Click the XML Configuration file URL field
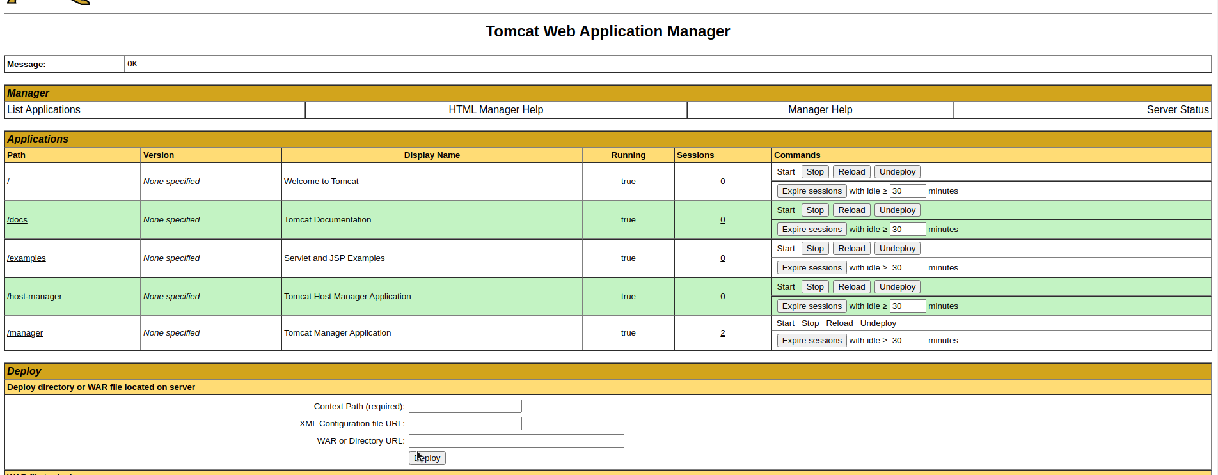Viewport: 1218px width, 475px height. point(465,424)
